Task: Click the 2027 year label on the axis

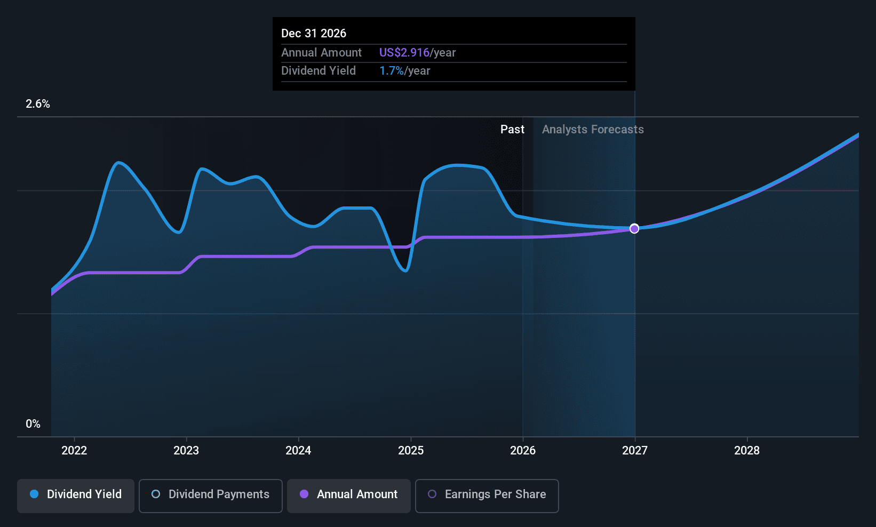Action: [635, 451]
